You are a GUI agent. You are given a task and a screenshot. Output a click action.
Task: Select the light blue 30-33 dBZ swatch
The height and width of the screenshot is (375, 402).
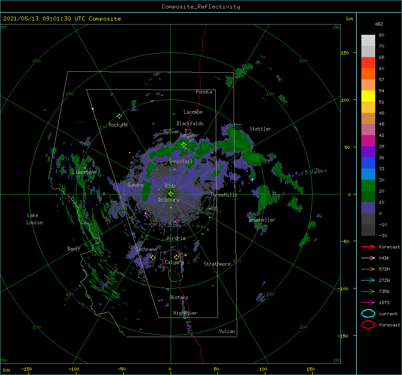tap(368, 174)
